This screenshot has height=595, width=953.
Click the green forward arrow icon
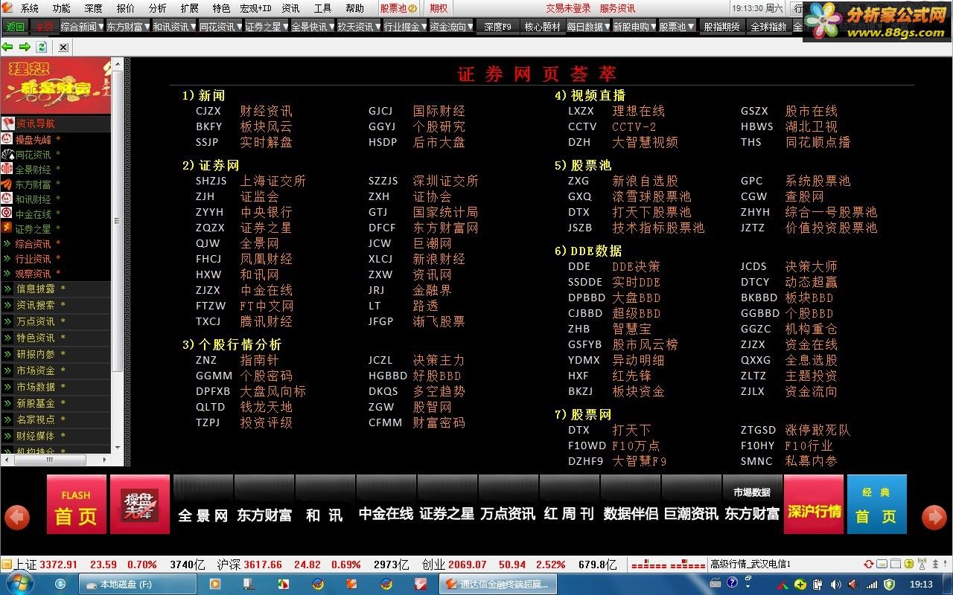click(x=25, y=47)
